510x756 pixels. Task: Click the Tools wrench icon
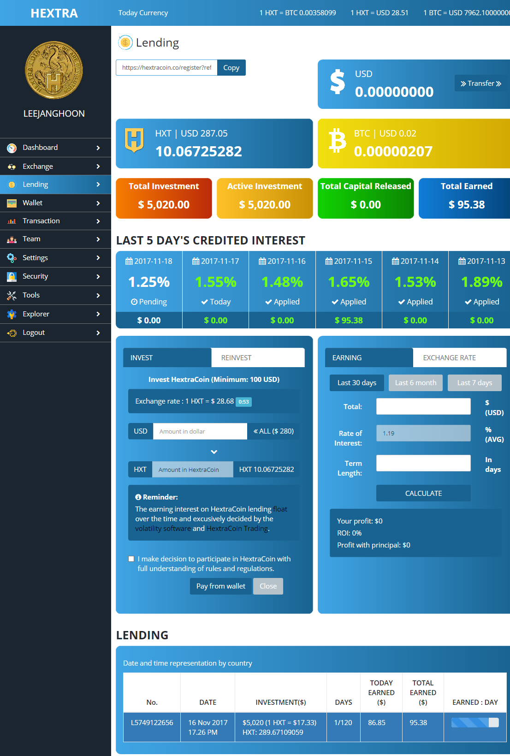point(12,296)
